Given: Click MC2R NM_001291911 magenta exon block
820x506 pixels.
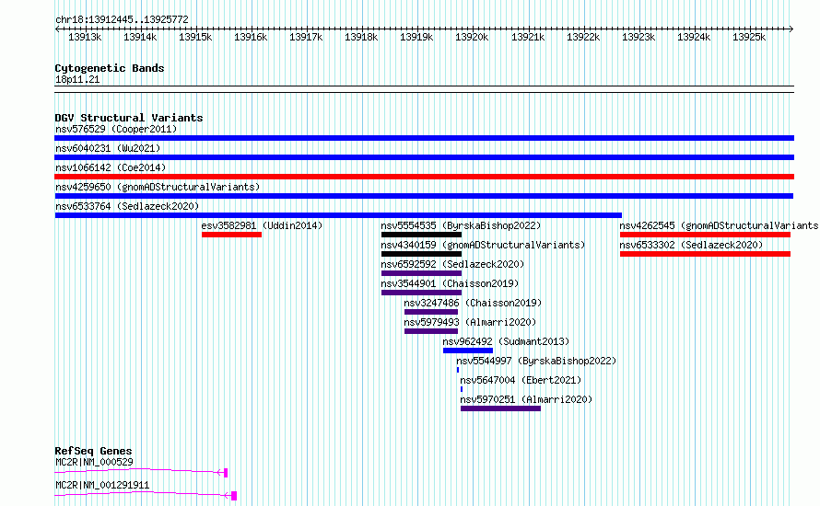Looking at the screenshot, I should coord(234,496).
